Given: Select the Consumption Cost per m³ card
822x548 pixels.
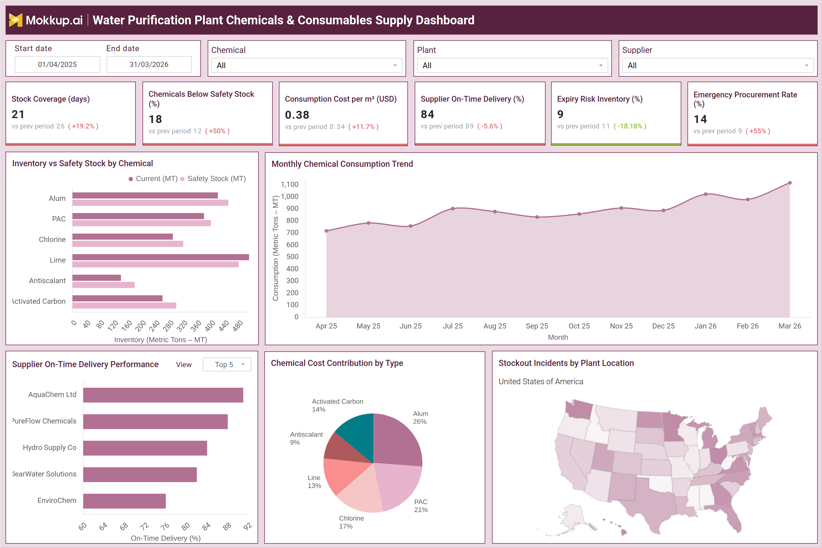Looking at the screenshot, I should [x=343, y=113].
